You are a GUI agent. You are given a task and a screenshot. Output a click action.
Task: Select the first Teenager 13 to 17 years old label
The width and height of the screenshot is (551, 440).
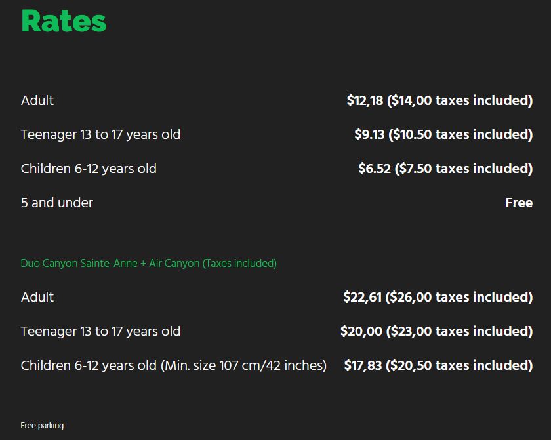pyautogui.click(x=100, y=134)
